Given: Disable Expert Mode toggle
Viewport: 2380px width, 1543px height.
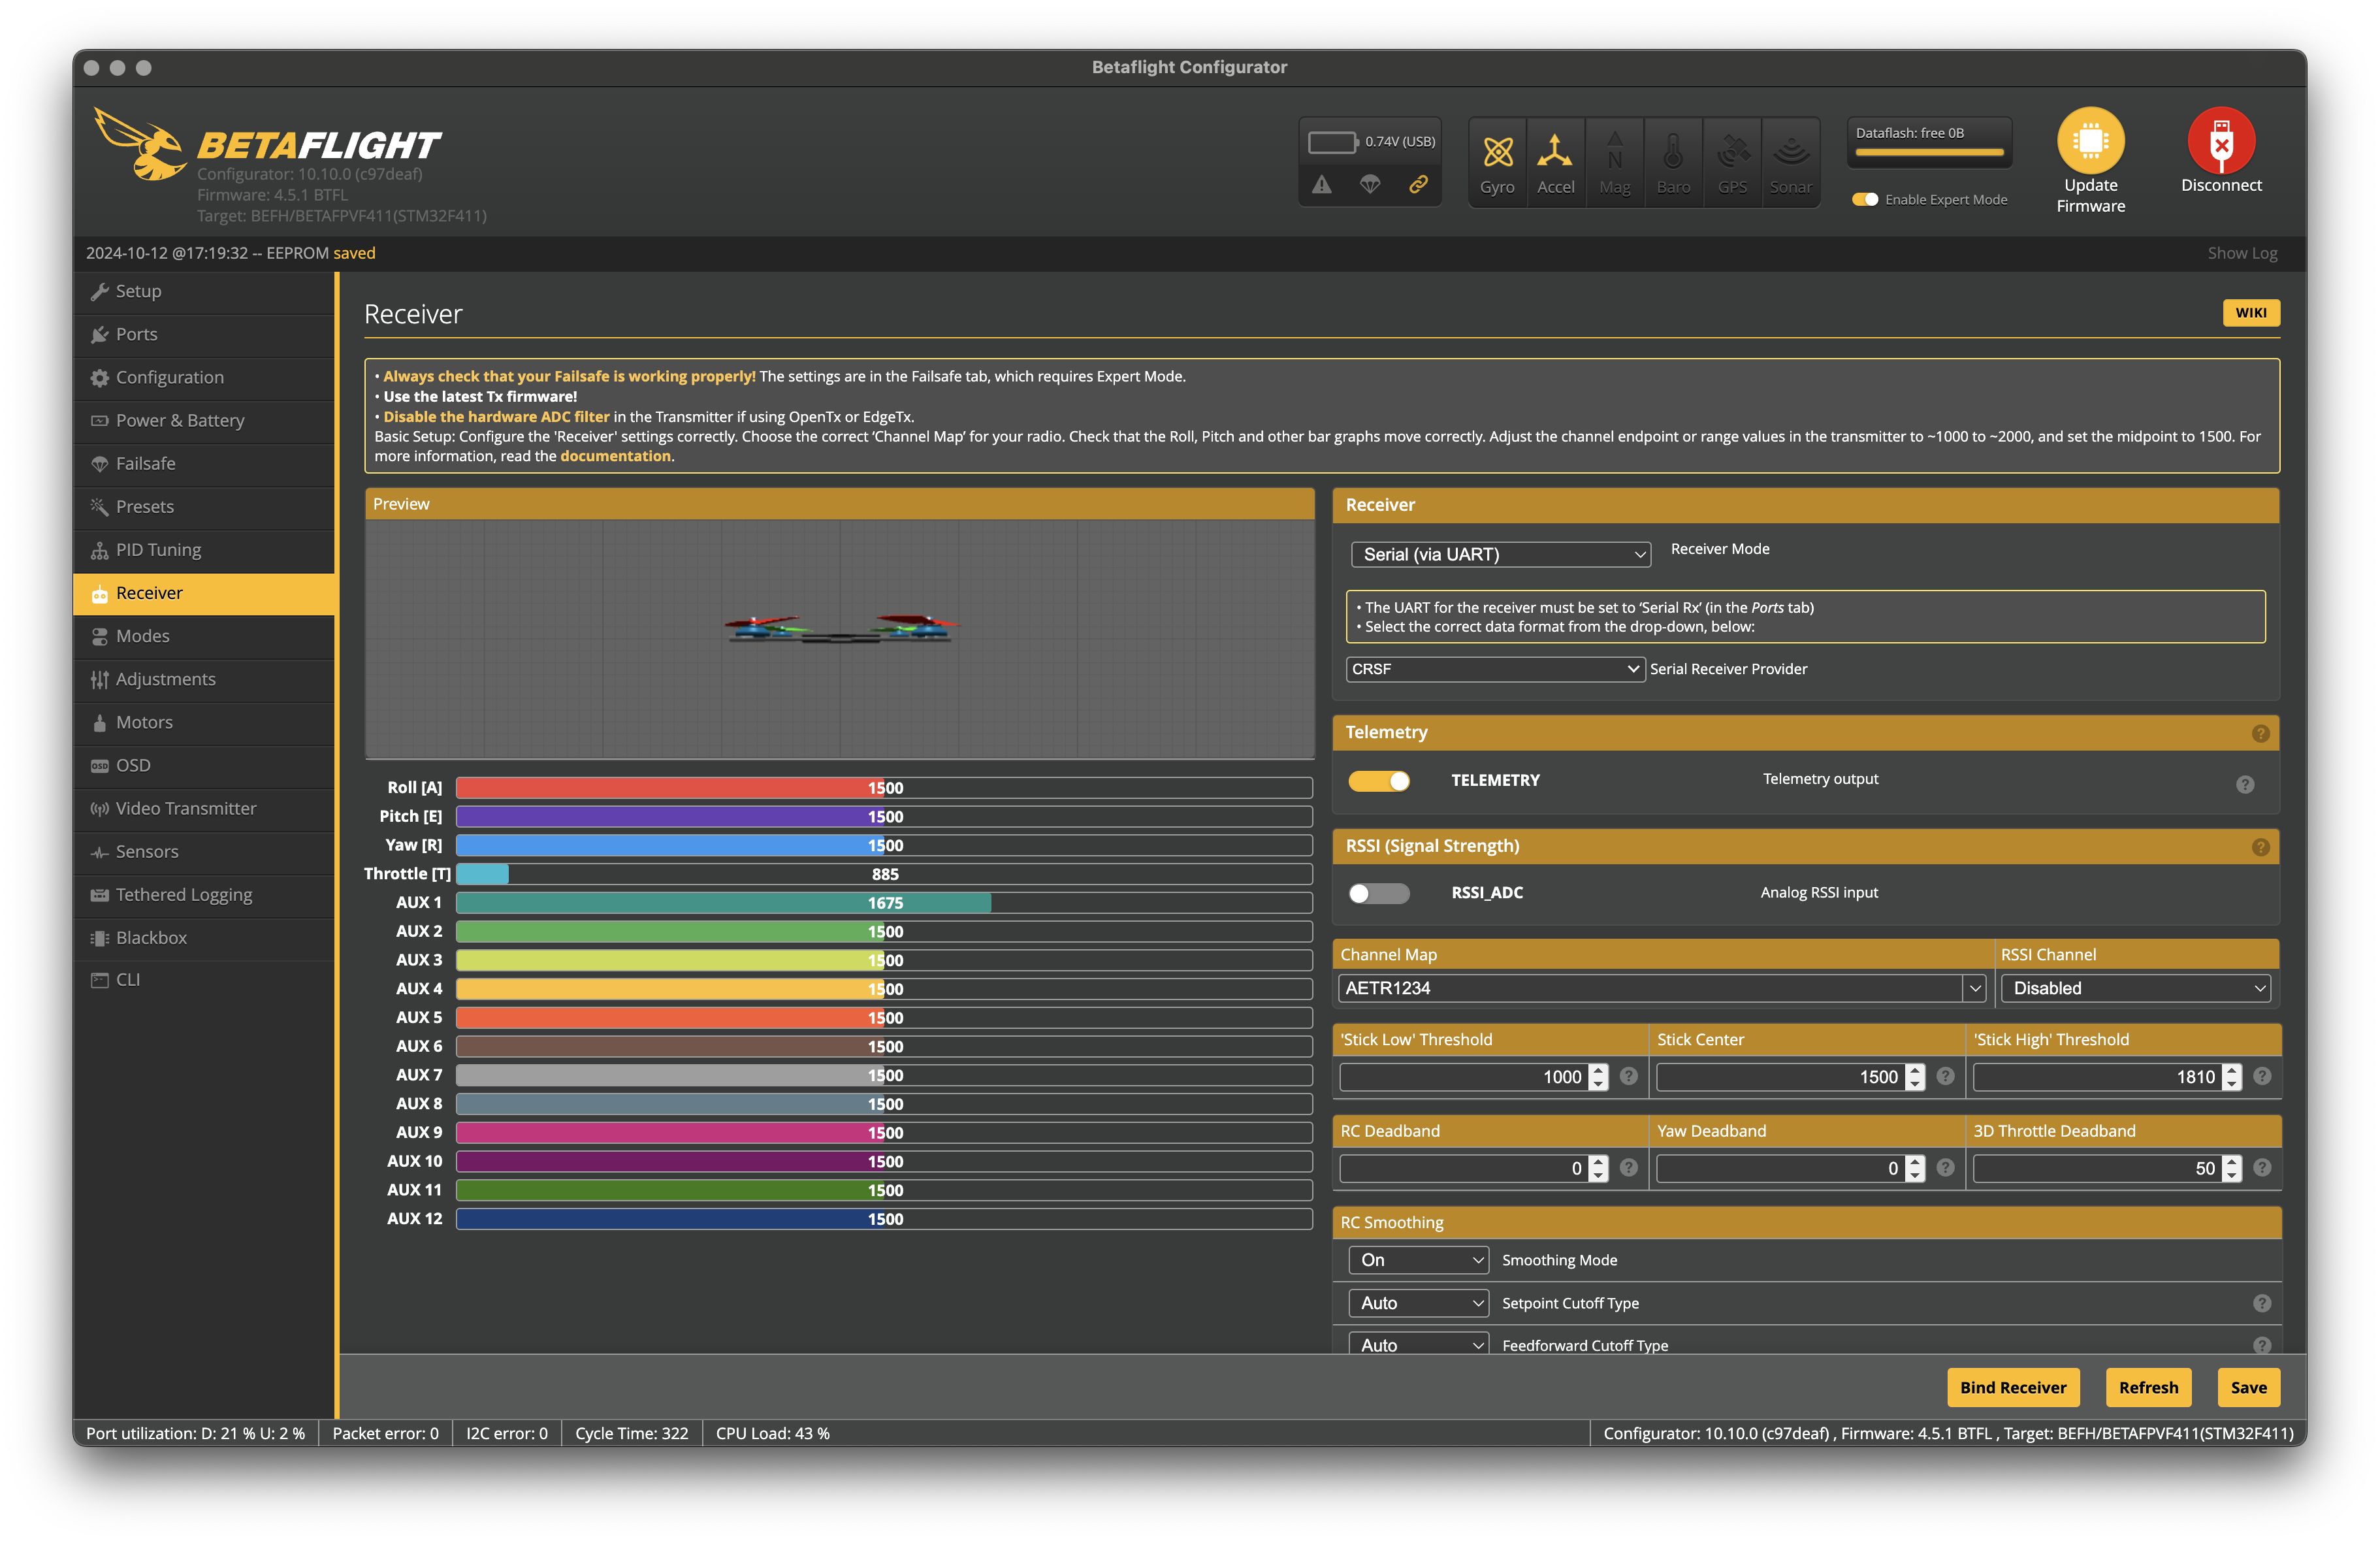Looking at the screenshot, I should [x=1864, y=199].
